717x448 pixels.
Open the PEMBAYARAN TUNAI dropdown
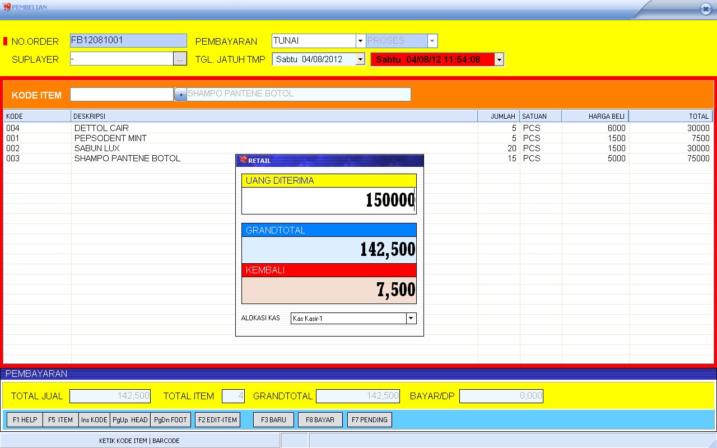pyautogui.click(x=360, y=40)
